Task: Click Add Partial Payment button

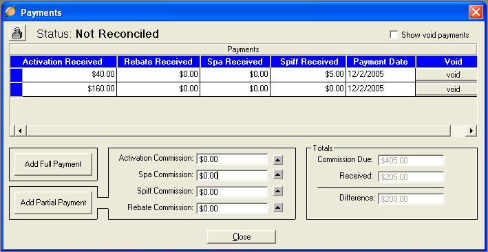Action: pos(53,203)
